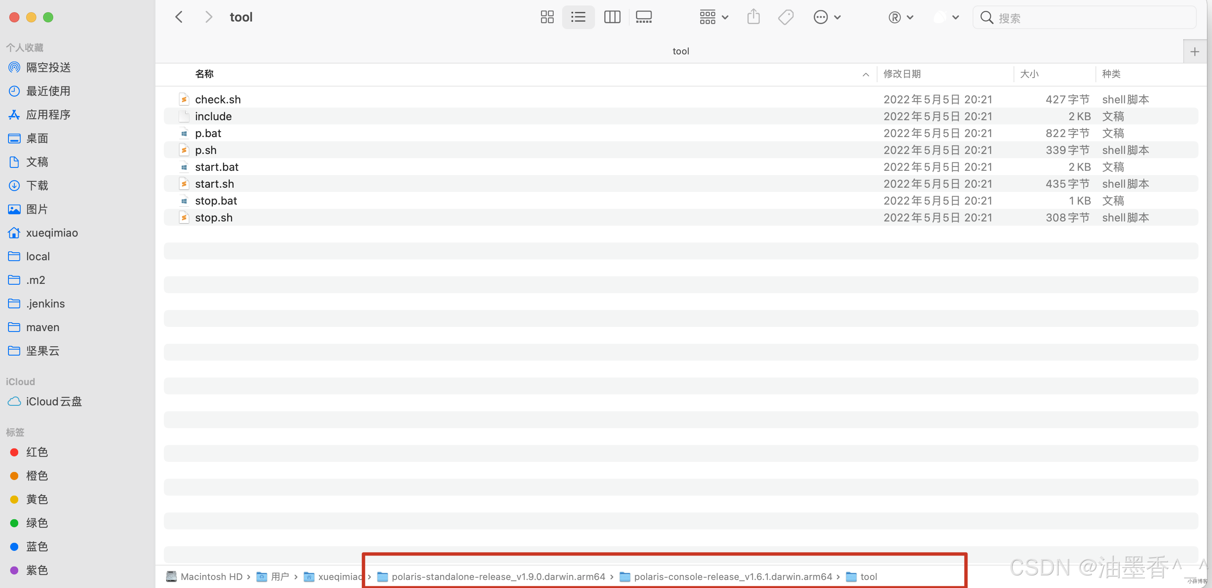Go back with left chevron
This screenshot has width=1212, height=588.
(x=179, y=17)
